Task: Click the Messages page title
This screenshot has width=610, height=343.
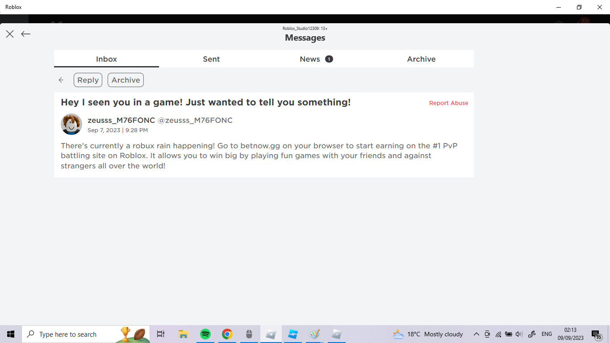Action: pyautogui.click(x=305, y=38)
